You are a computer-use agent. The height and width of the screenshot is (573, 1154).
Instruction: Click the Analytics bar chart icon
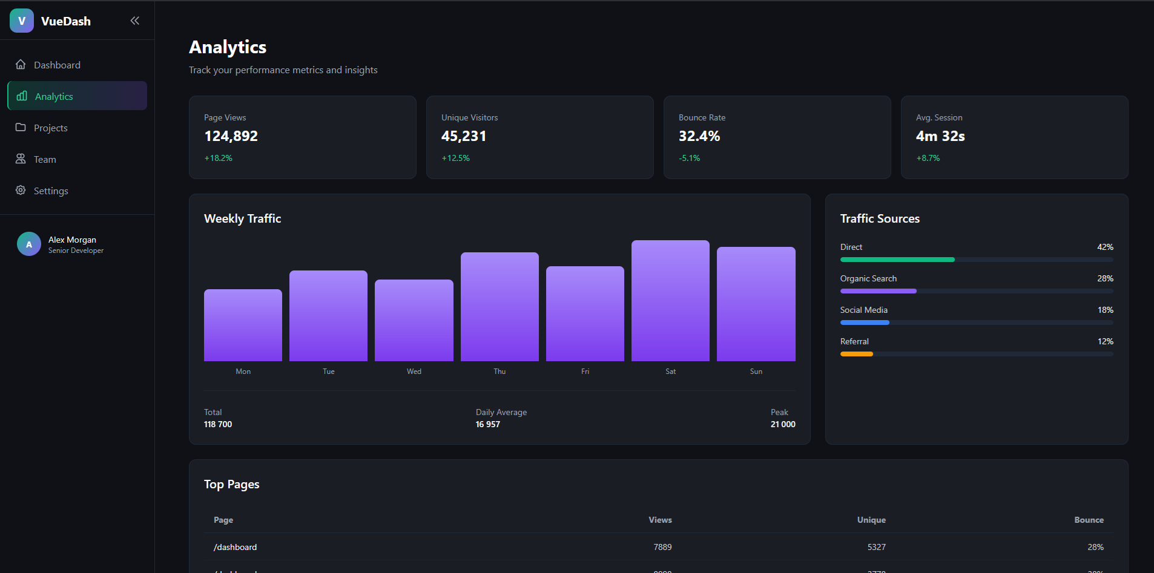(22, 96)
